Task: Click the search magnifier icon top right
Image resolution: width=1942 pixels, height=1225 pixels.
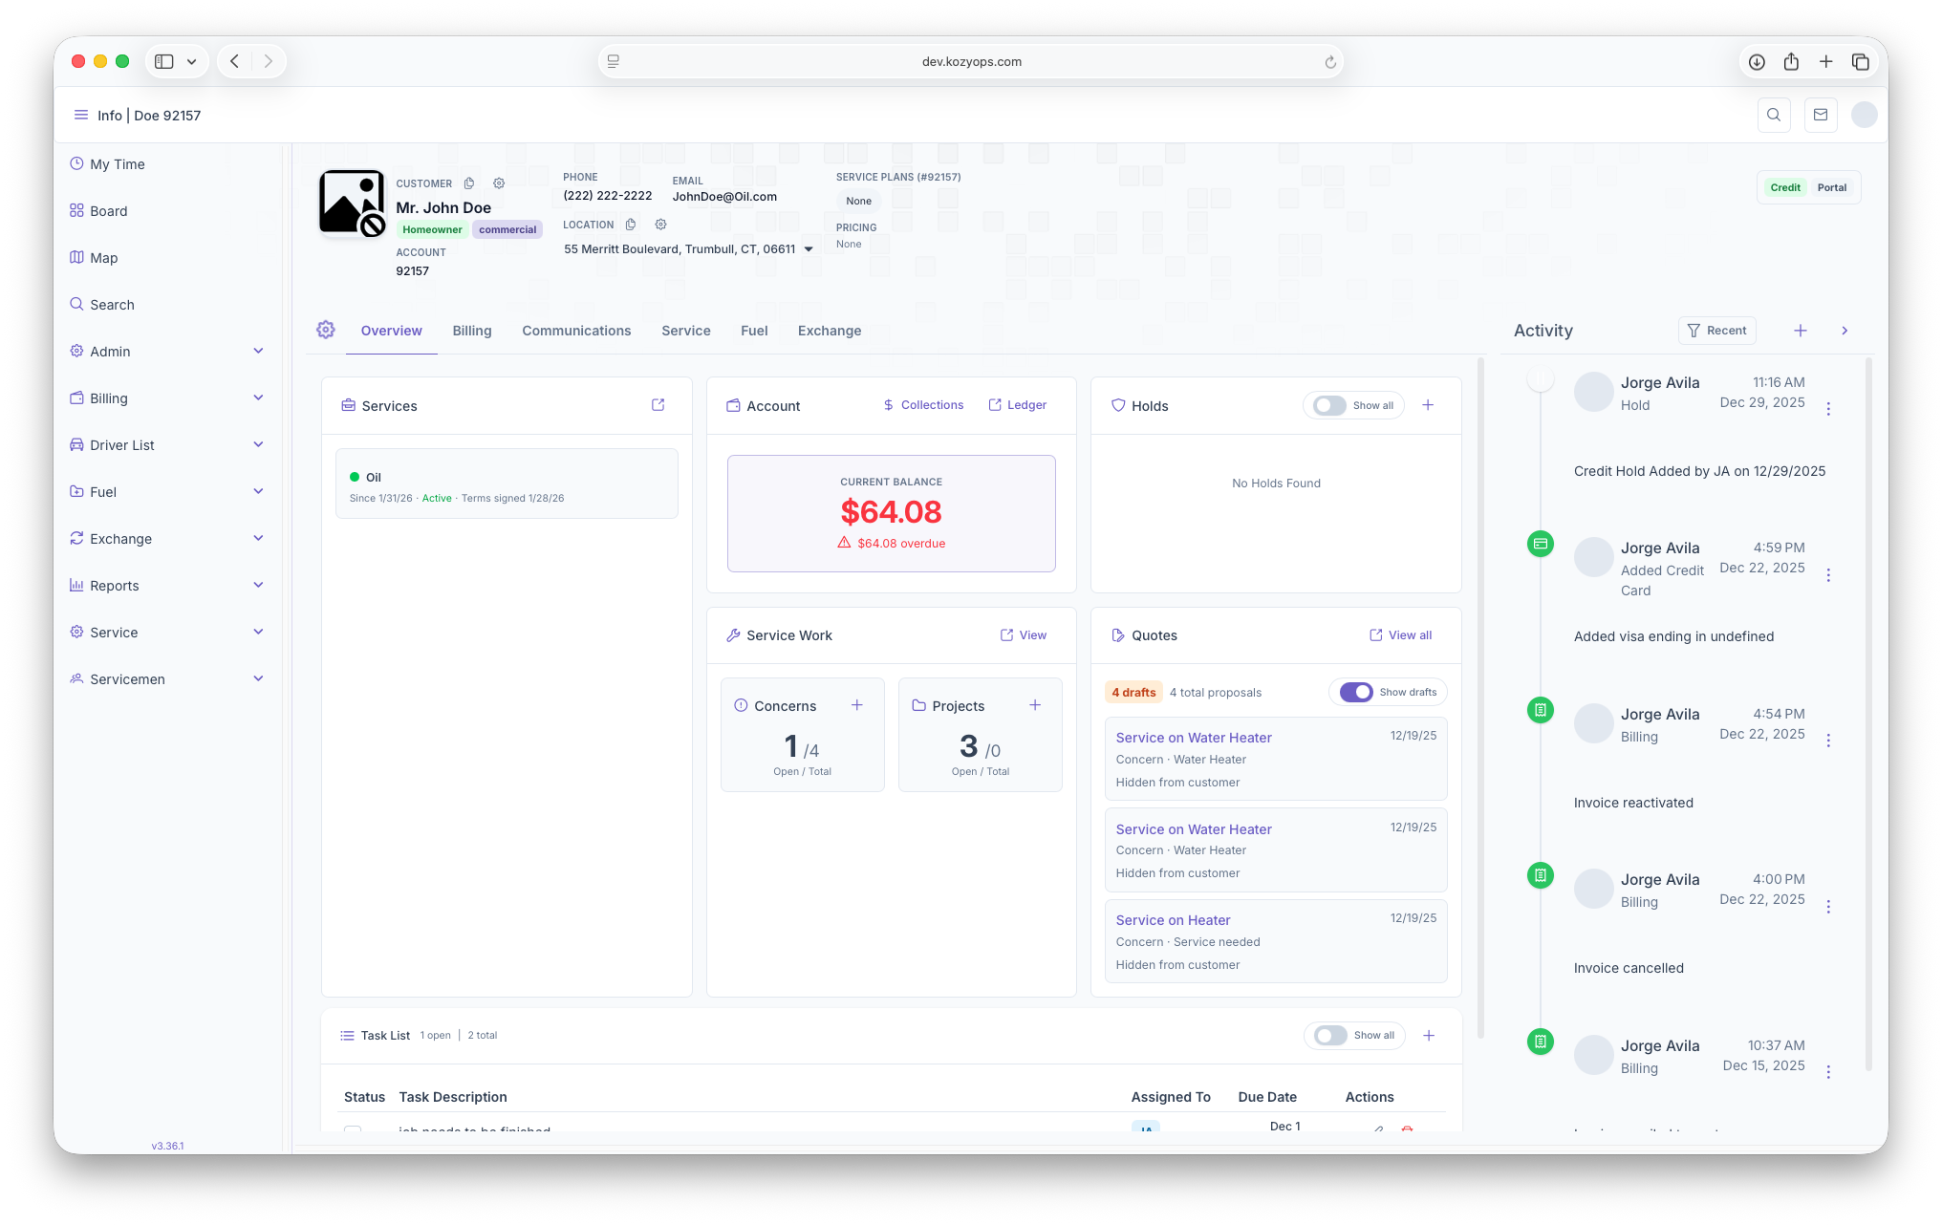Action: [1774, 115]
